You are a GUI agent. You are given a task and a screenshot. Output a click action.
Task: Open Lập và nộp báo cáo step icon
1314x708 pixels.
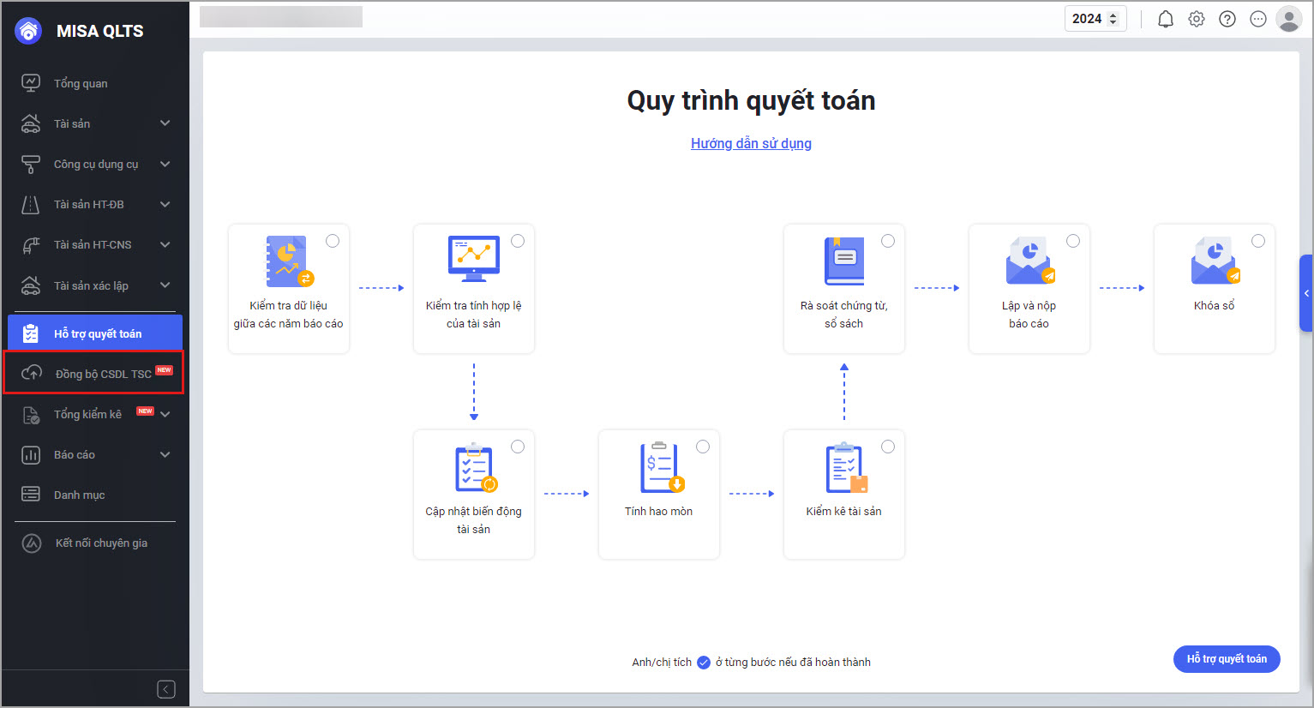[1029, 261]
